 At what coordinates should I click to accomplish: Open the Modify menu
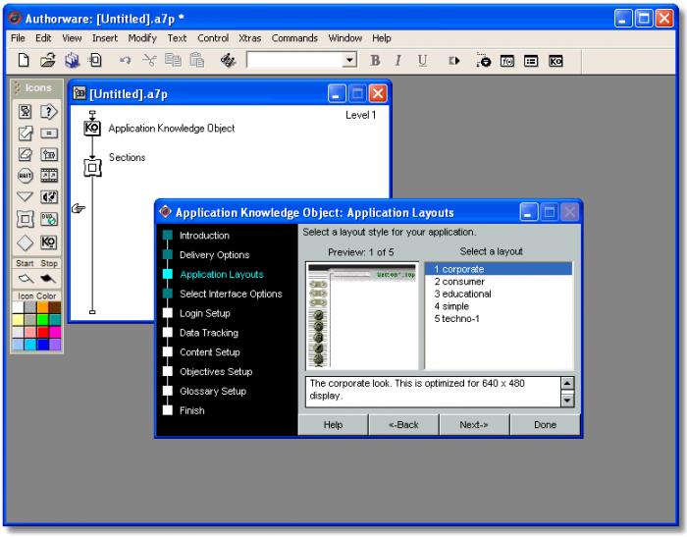[142, 38]
